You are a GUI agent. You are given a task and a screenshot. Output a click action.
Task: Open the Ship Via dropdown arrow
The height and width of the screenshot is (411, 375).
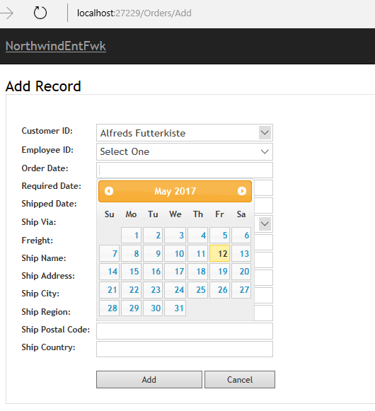tap(265, 224)
